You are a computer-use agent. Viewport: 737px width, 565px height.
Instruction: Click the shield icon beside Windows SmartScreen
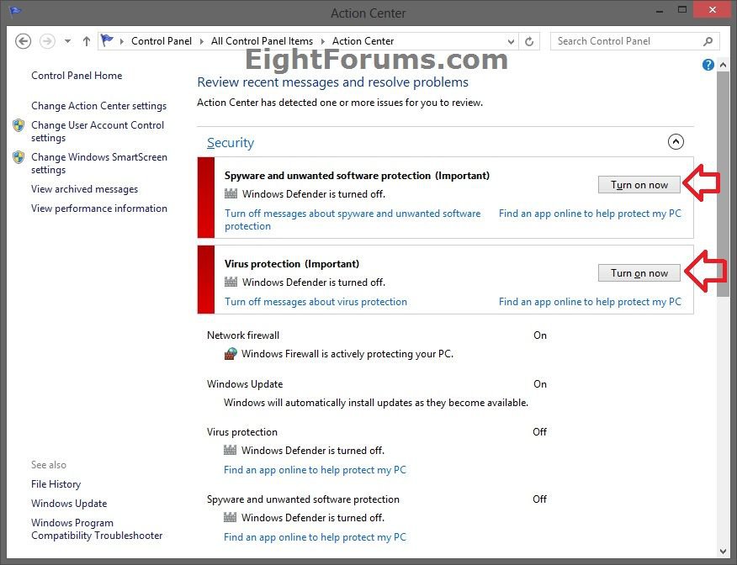tap(19, 157)
